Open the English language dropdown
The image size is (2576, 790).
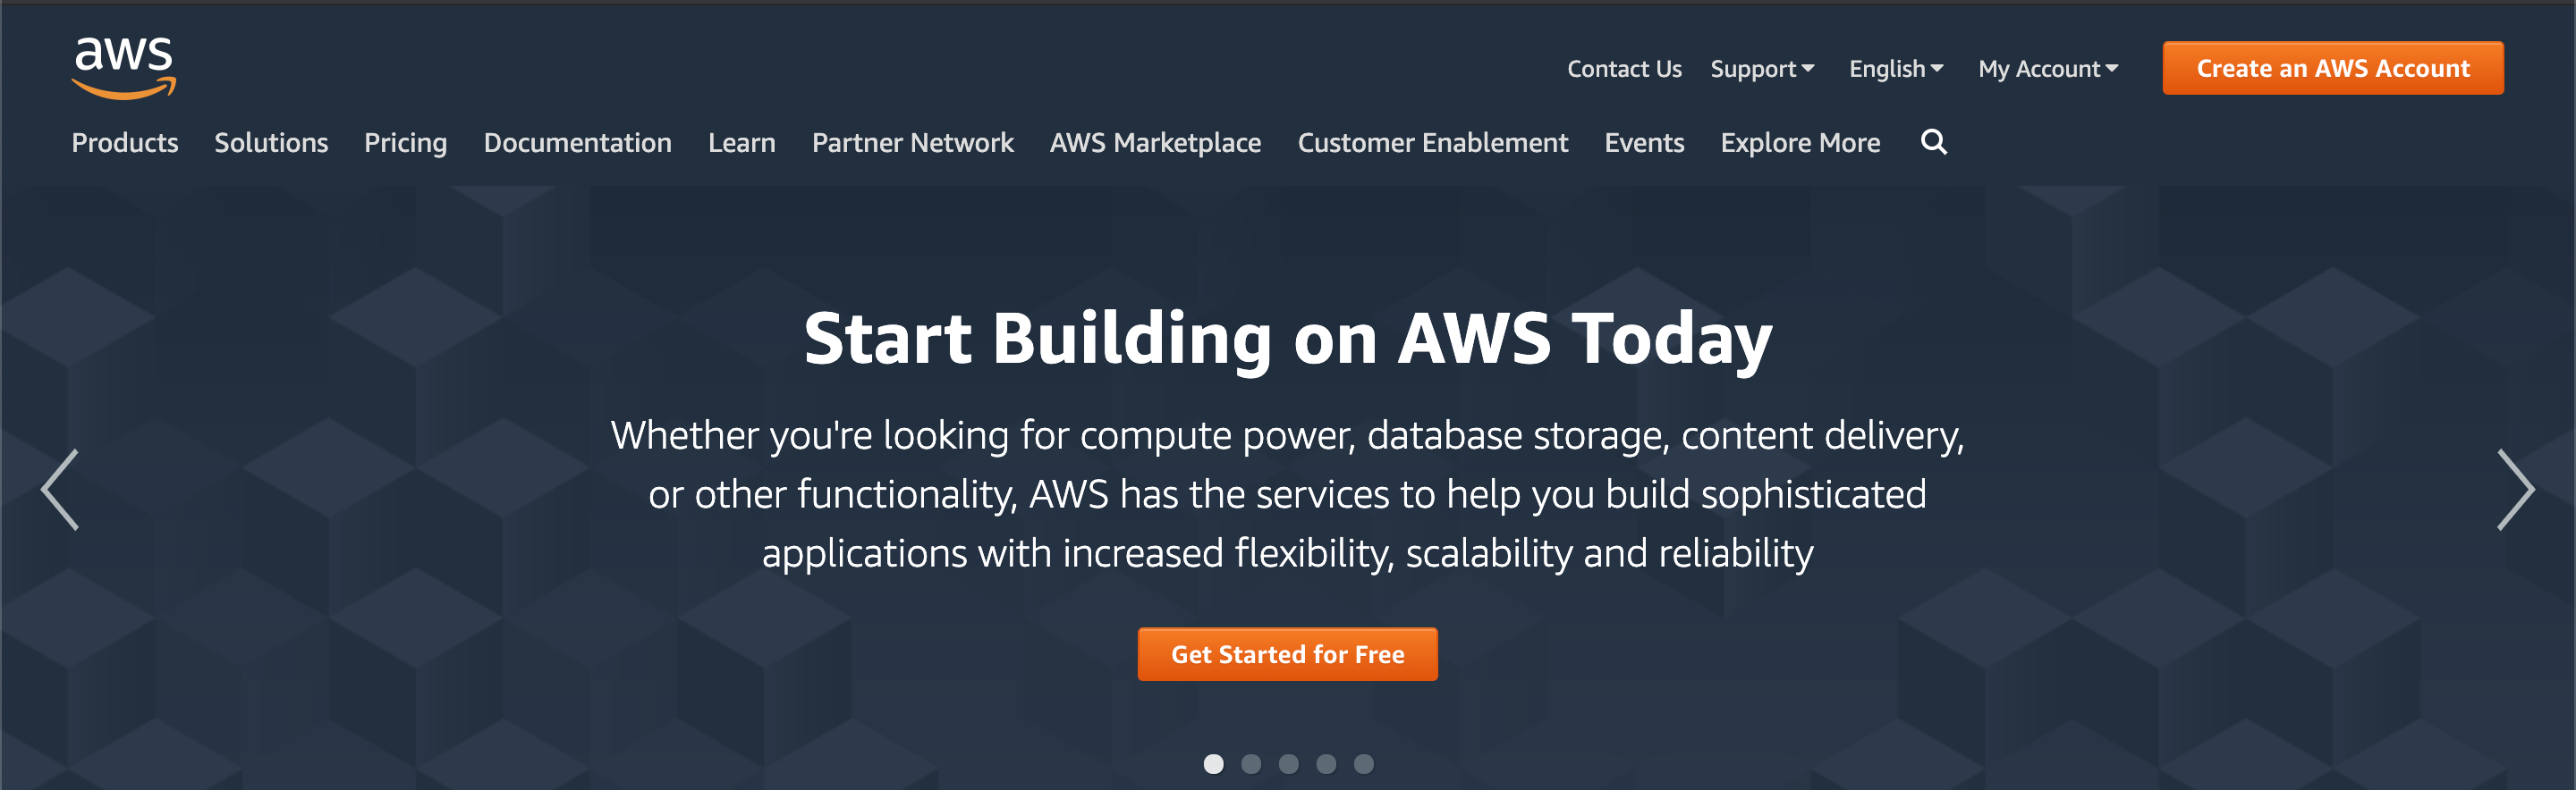1896,69
